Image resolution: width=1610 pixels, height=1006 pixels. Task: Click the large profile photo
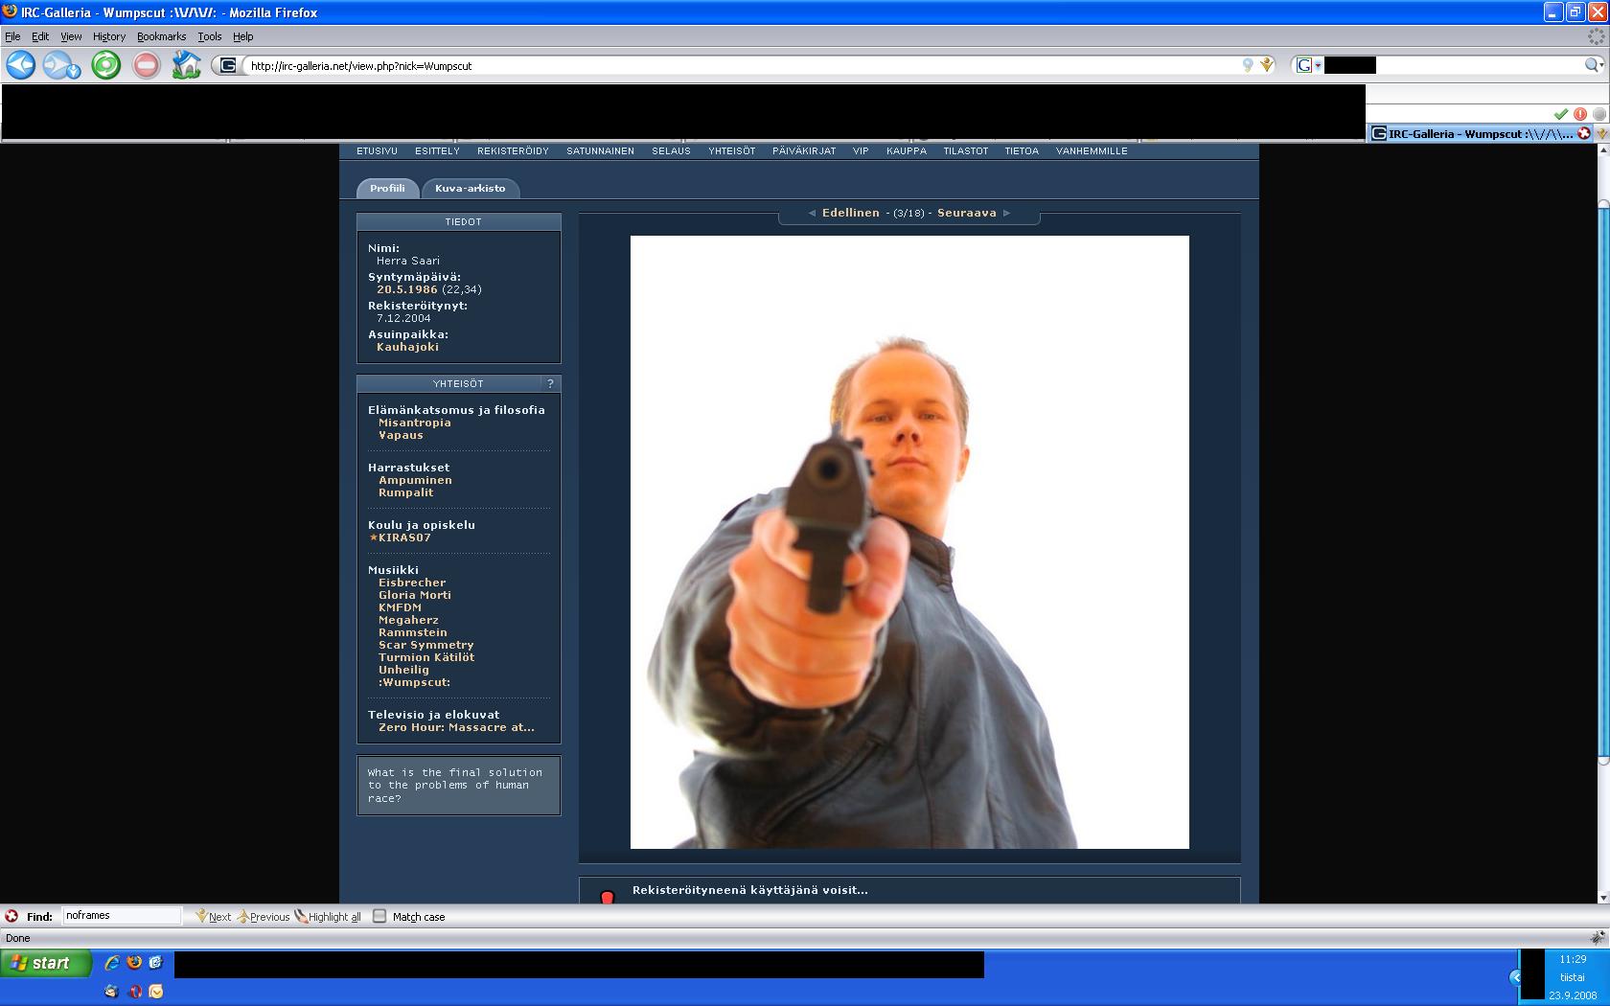tap(909, 541)
